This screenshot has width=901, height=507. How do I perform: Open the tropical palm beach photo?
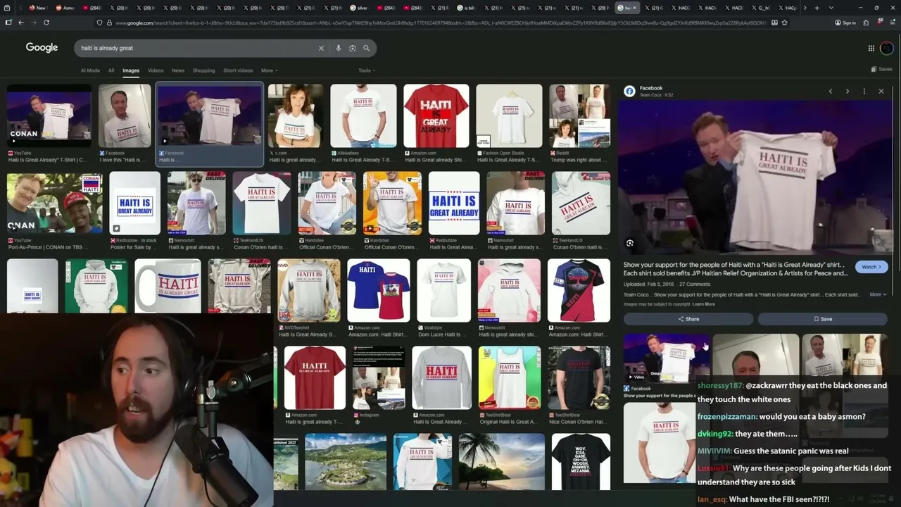501,462
